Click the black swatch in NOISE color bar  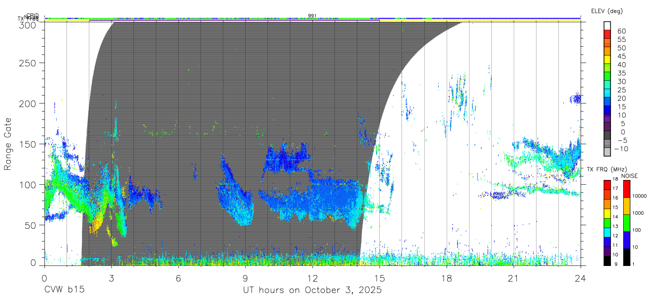coord(626,256)
